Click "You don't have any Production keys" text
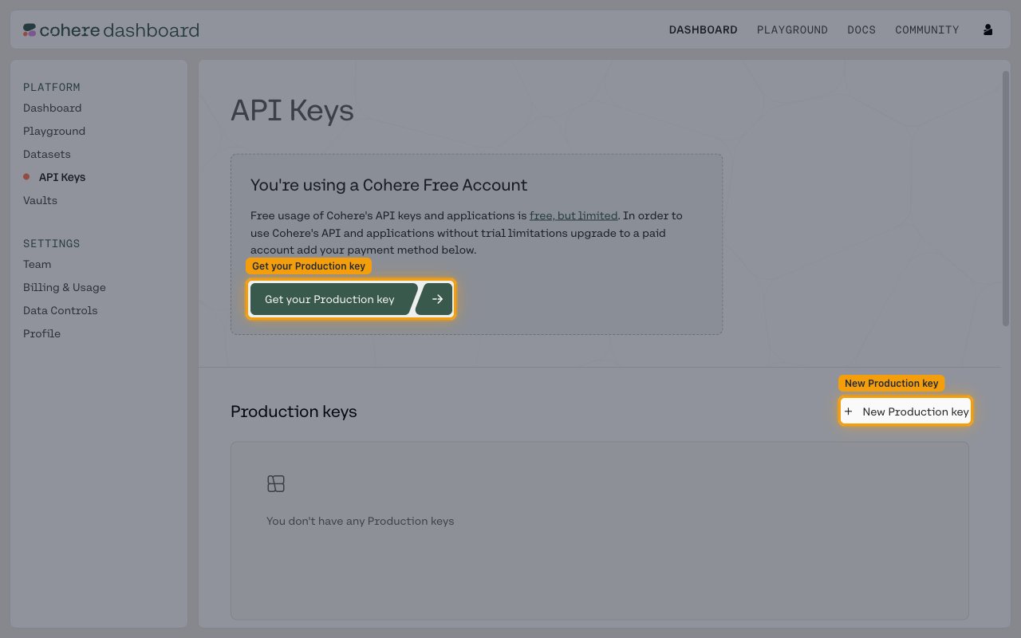1021x638 pixels. pos(360,521)
